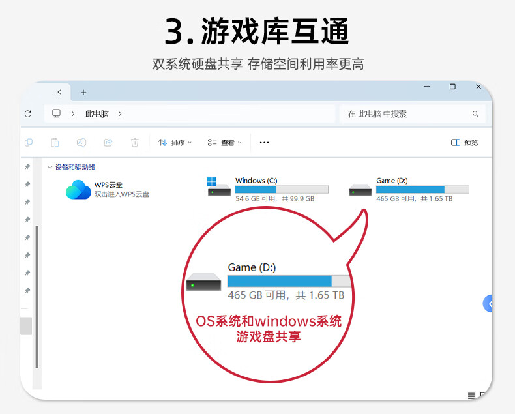515x414 pixels.
Task: Click the share icon in toolbar
Action: (108, 143)
